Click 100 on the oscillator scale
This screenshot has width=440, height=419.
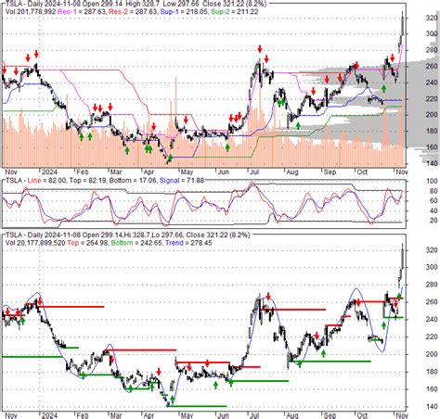pyautogui.click(x=432, y=181)
